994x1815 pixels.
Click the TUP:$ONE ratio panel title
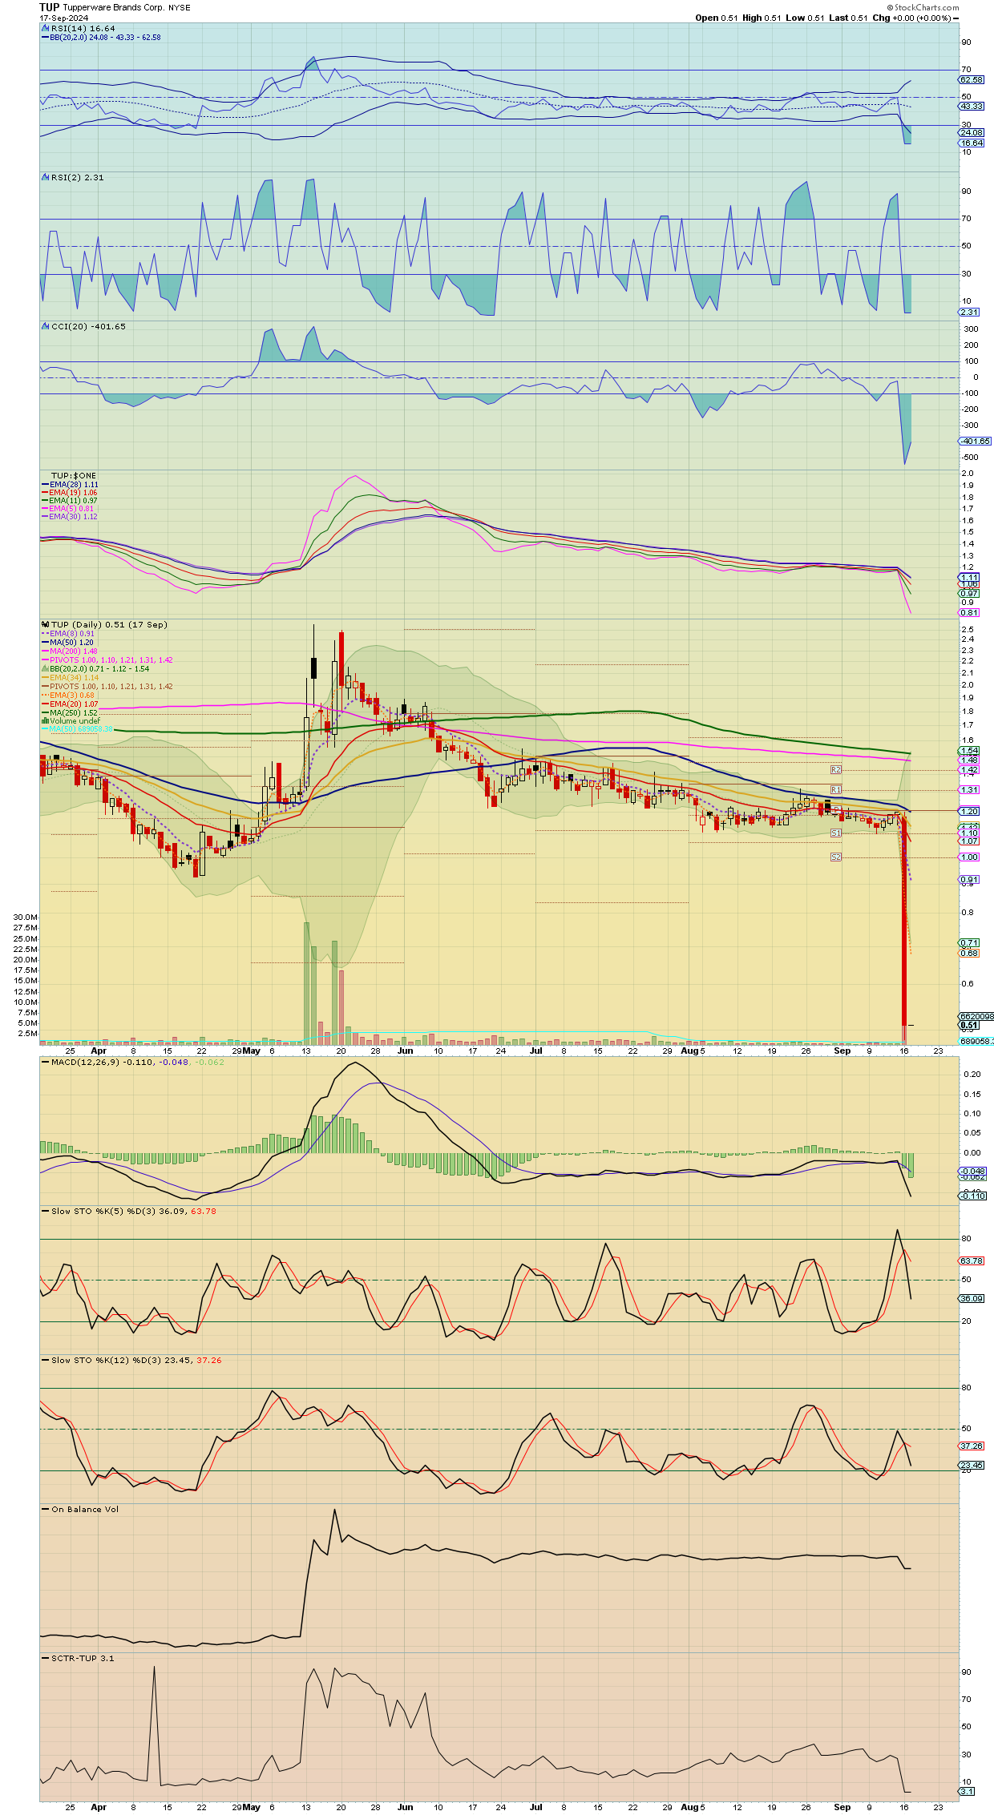73,475
